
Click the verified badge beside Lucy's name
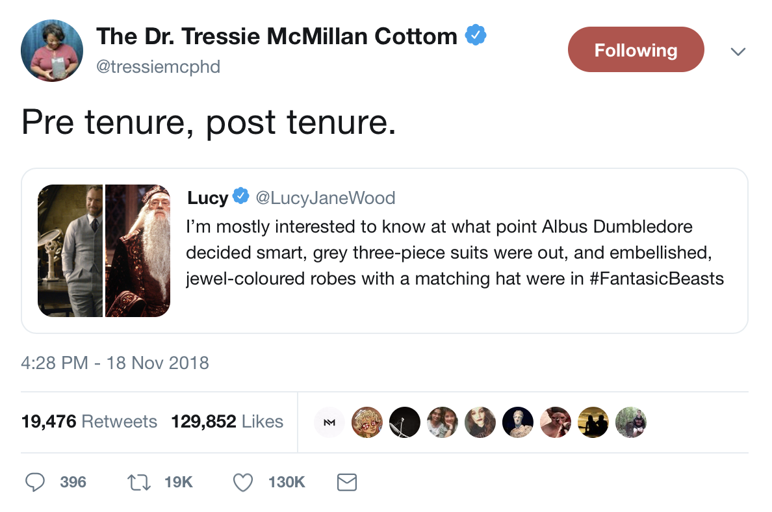tap(241, 196)
